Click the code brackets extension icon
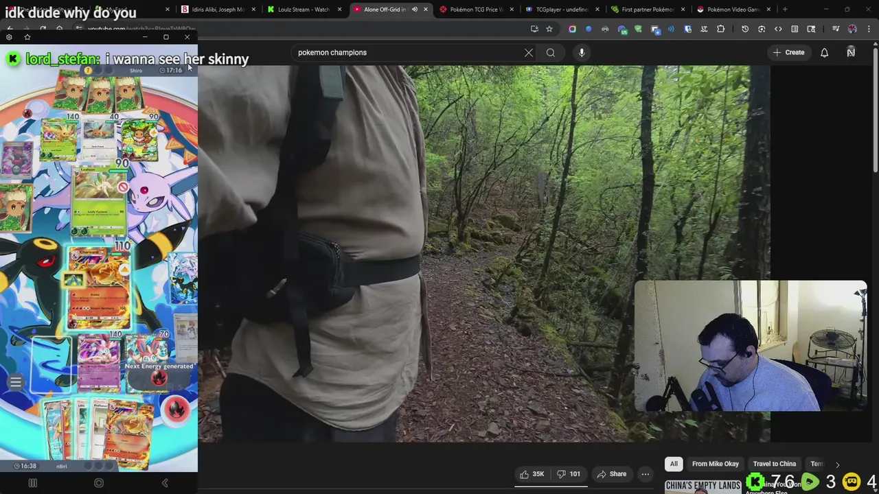The image size is (879, 494). click(x=778, y=29)
